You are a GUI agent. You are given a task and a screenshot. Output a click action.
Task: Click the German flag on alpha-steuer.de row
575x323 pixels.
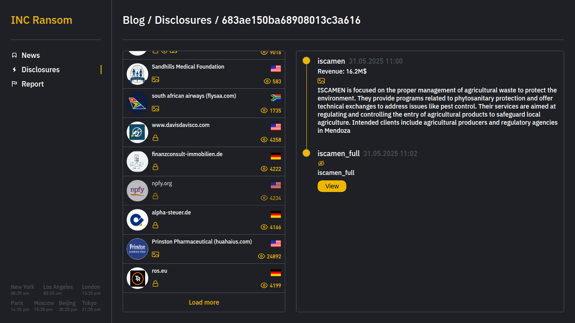coord(276,214)
